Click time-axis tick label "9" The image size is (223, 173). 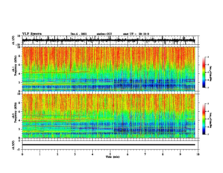coord(180,154)
